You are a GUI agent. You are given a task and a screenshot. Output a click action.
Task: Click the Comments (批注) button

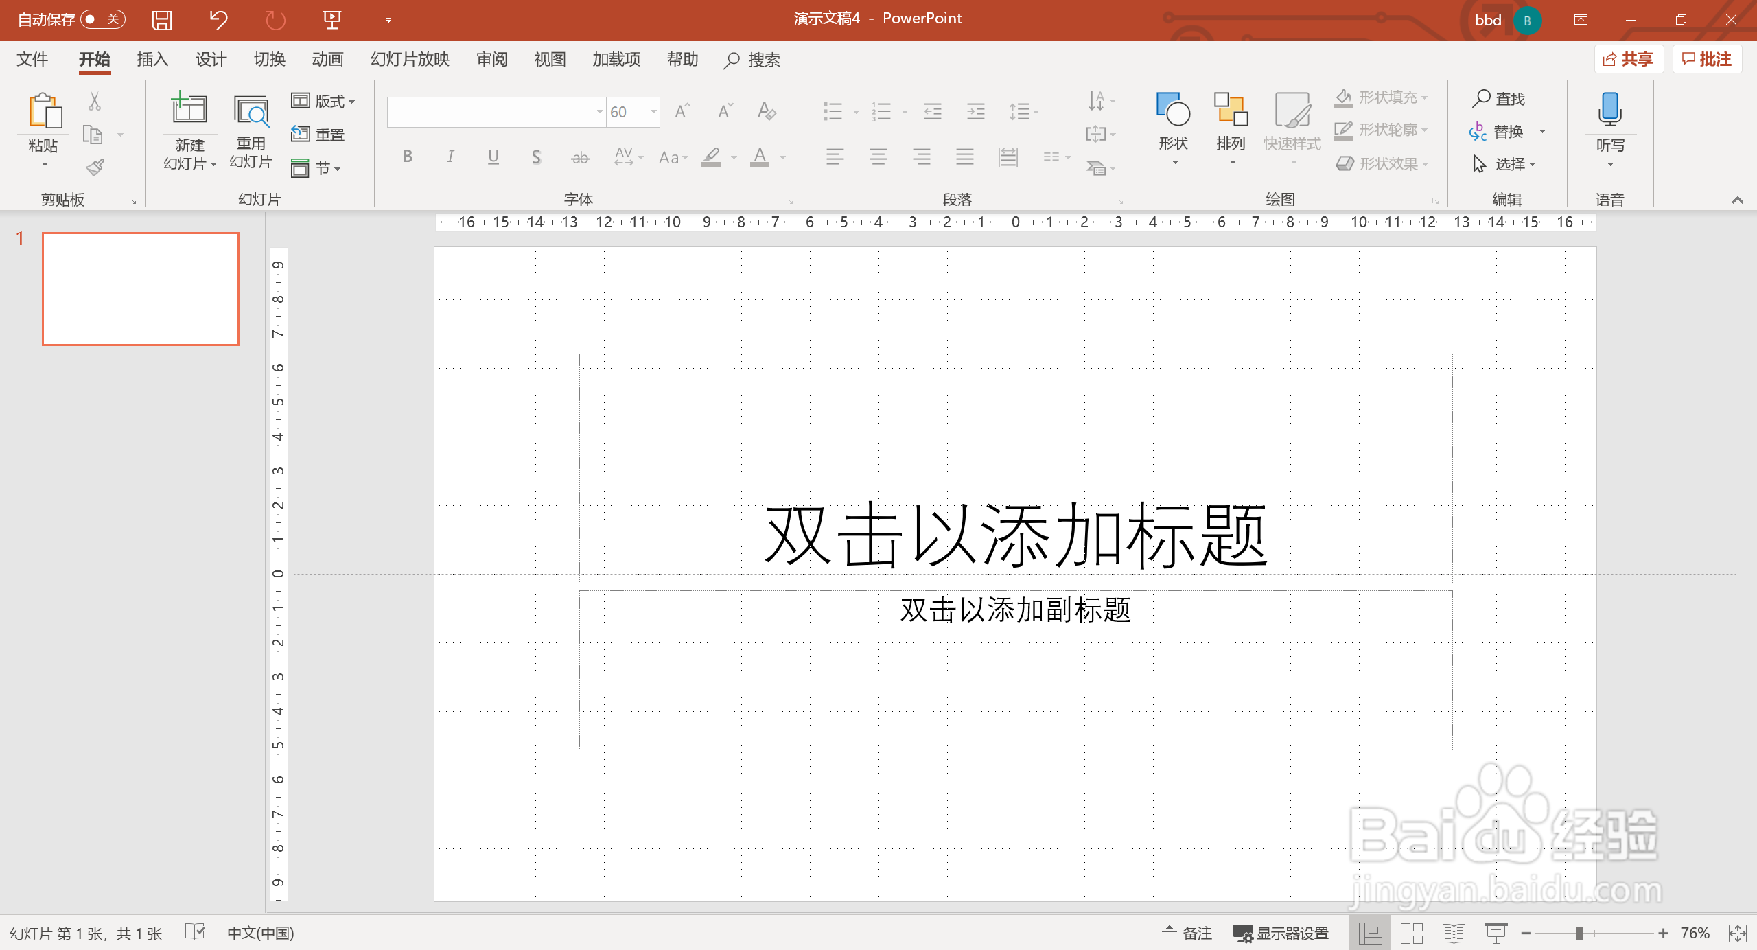point(1707,58)
